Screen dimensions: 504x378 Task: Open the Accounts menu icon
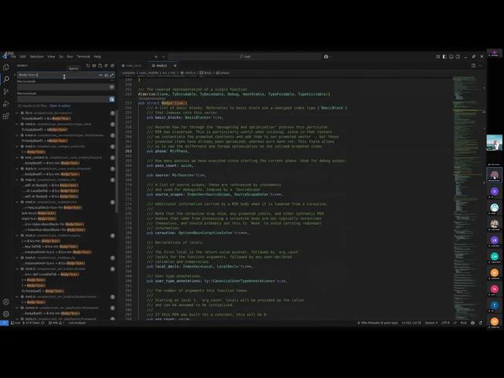point(6,302)
